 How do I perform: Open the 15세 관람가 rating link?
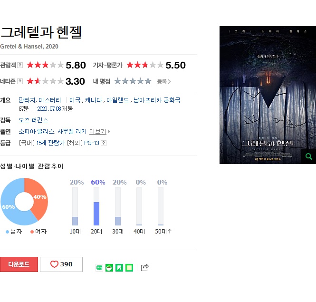click(51, 143)
